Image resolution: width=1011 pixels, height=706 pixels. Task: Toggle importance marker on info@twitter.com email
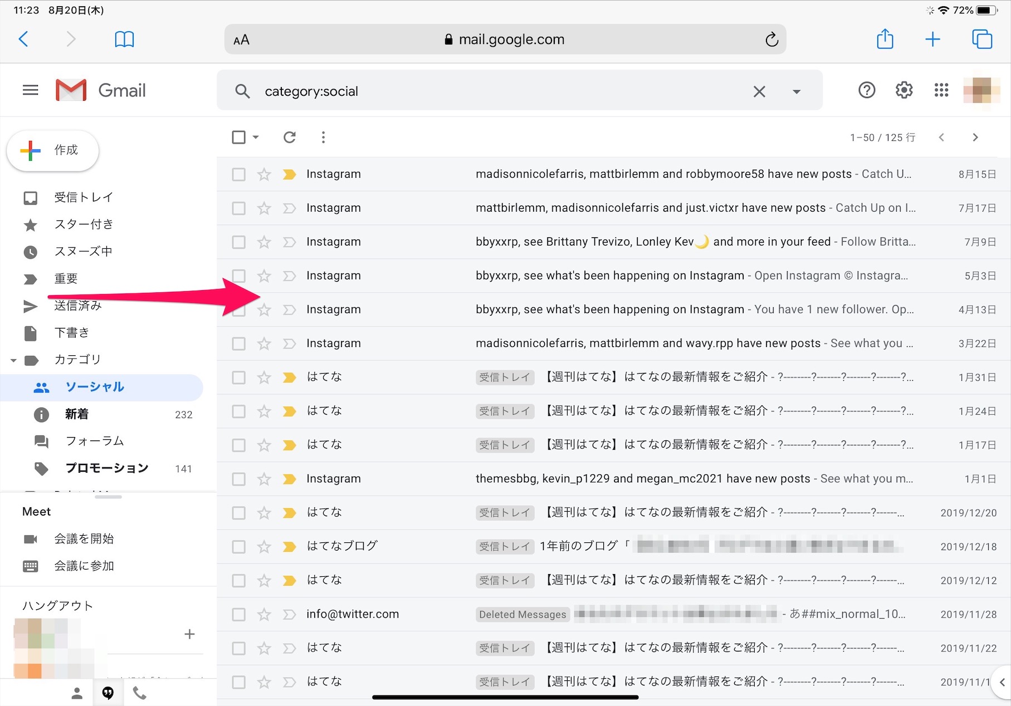point(289,615)
